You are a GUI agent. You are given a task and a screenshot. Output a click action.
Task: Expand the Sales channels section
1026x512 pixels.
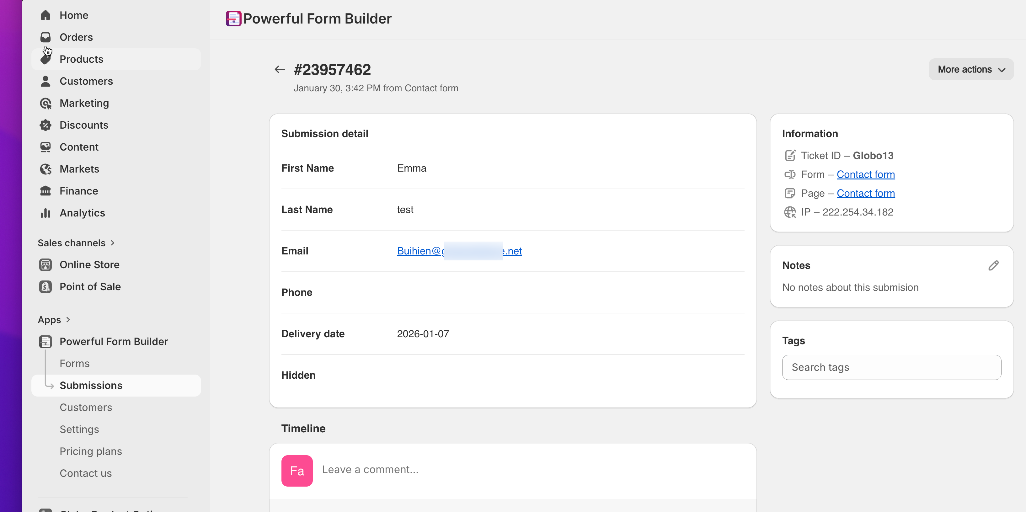[113, 243]
